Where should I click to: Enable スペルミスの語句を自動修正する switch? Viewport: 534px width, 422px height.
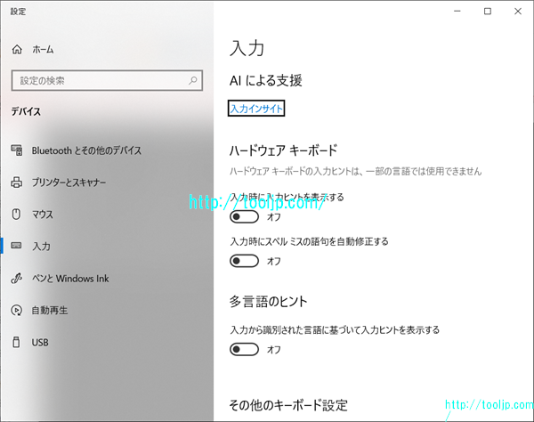[244, 261]
